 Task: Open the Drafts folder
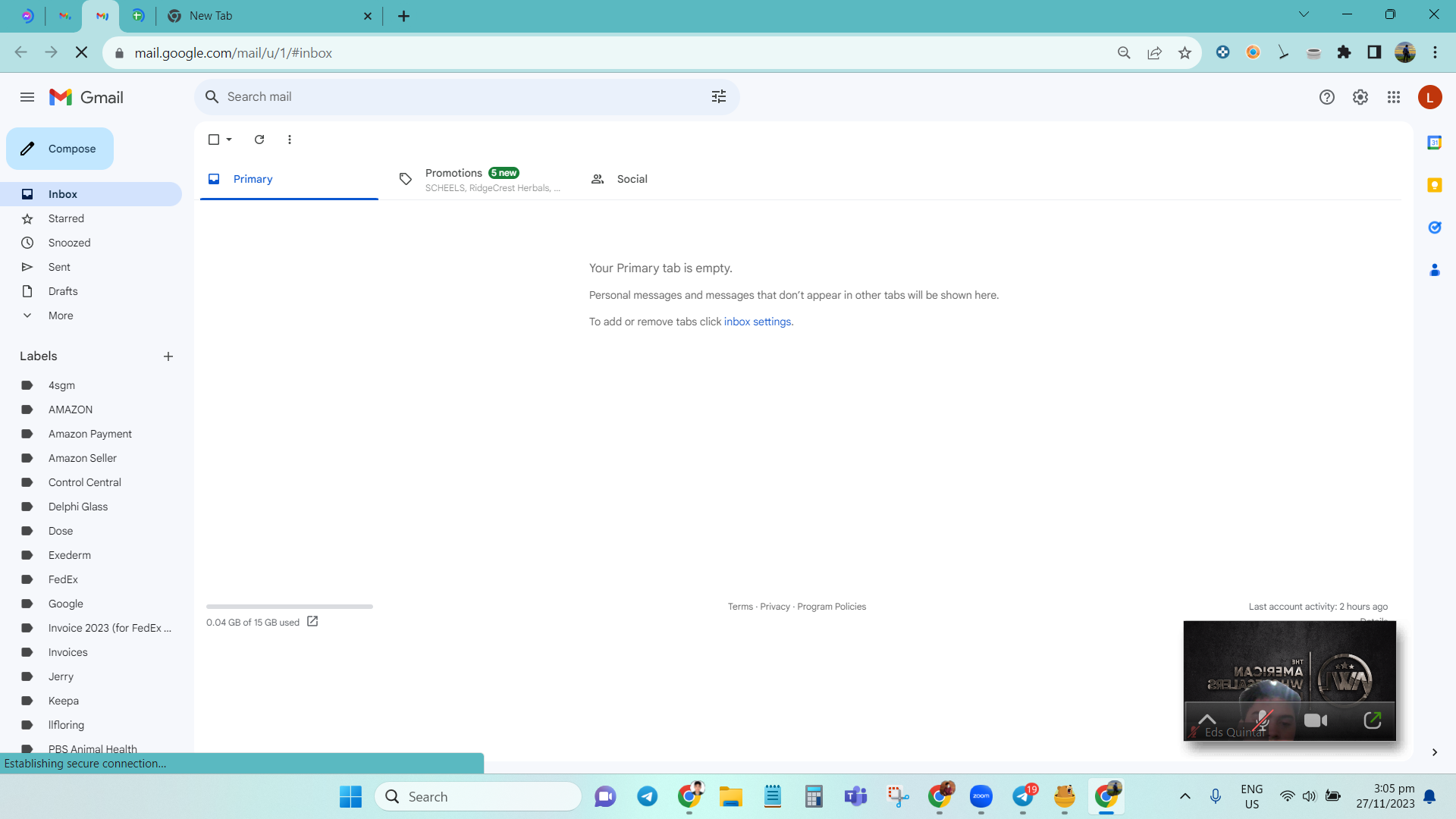[x=91, y=291]
